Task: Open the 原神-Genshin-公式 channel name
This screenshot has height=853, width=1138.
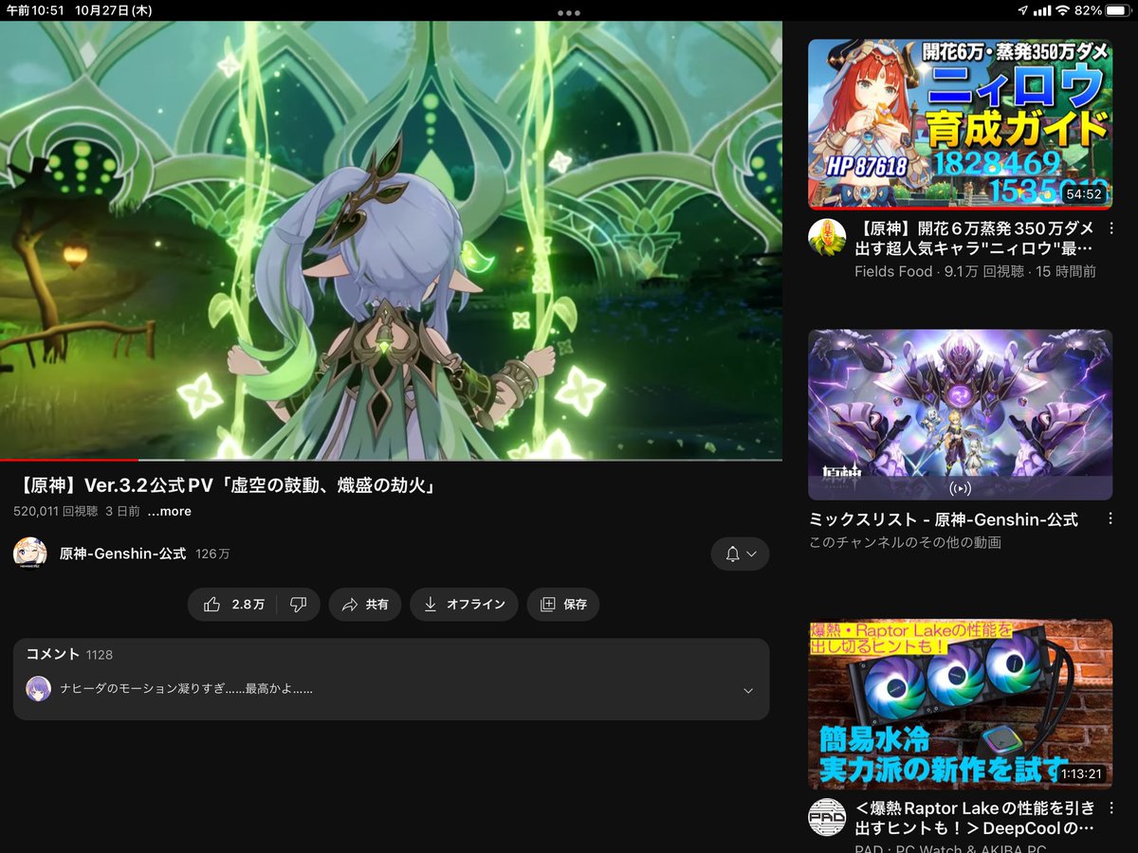Action: click(x=122, y=554)
